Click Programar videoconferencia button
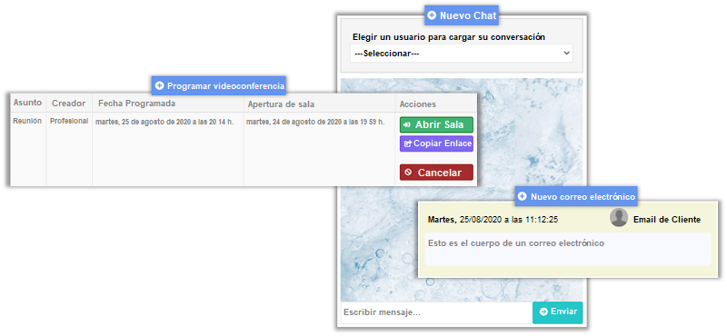This screenshot has height=336, width=727. [x=219, y=85]
